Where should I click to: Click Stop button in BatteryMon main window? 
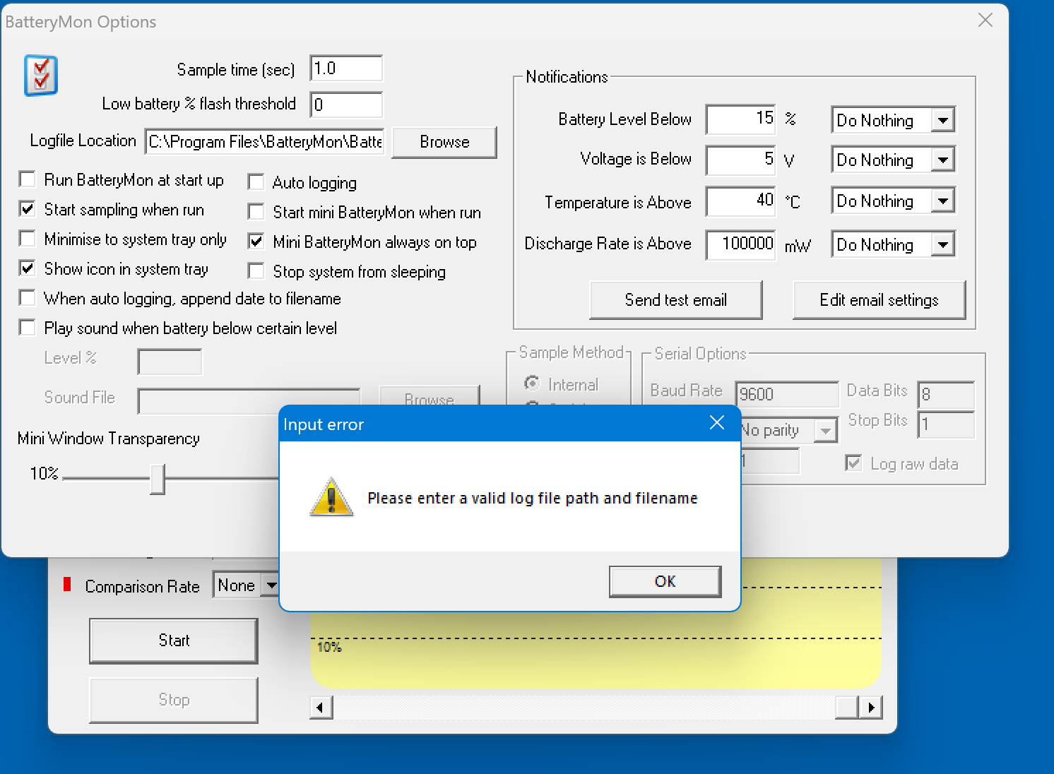point(174,700)
